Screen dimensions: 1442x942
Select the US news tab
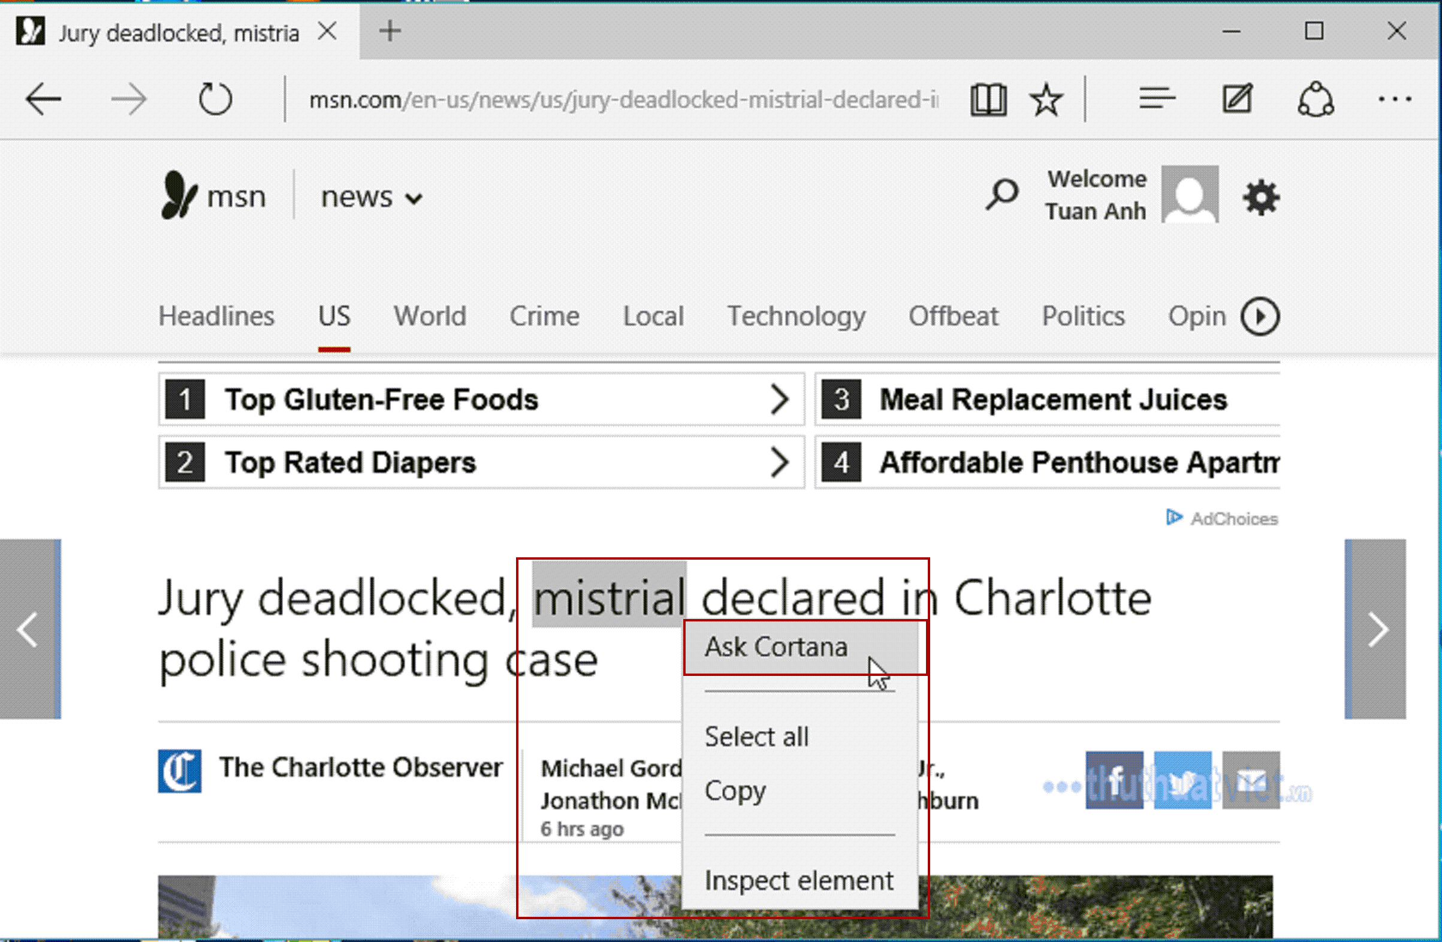334,315
